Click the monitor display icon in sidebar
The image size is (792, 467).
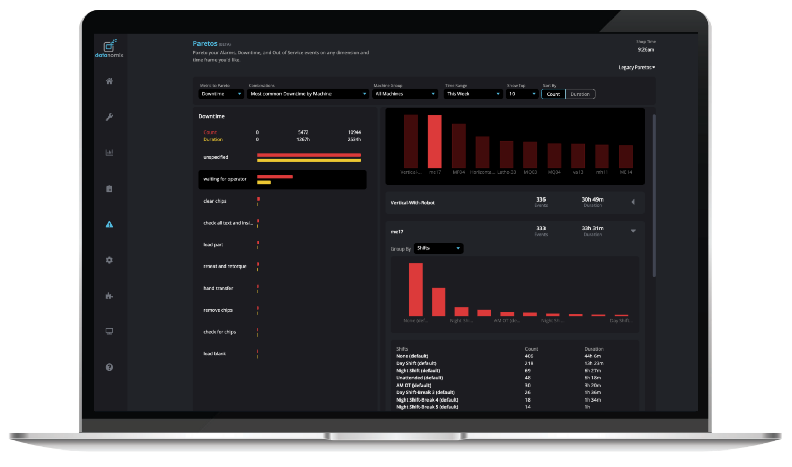109,331
